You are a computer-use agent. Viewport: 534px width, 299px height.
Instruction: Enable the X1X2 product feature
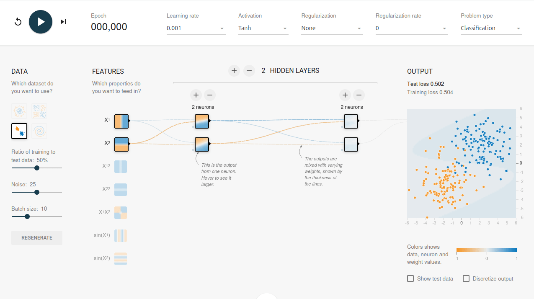pos(121,213)
